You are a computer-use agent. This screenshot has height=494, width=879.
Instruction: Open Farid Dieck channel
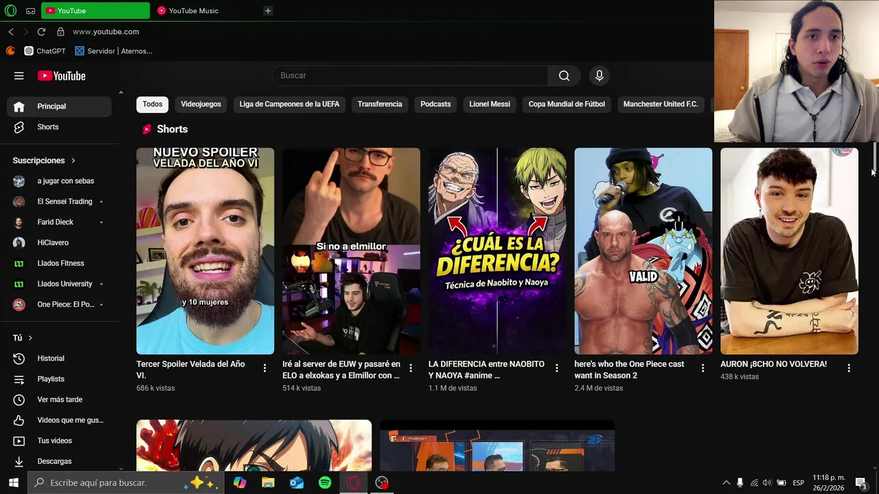pos(59,222)
